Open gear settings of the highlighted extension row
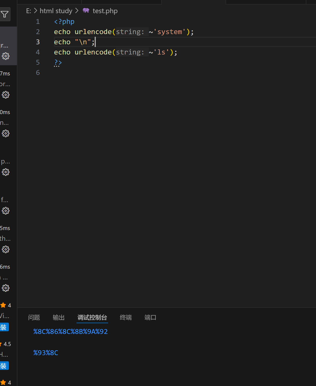This screenshot has height=386, width=316. tap(6, 56)
